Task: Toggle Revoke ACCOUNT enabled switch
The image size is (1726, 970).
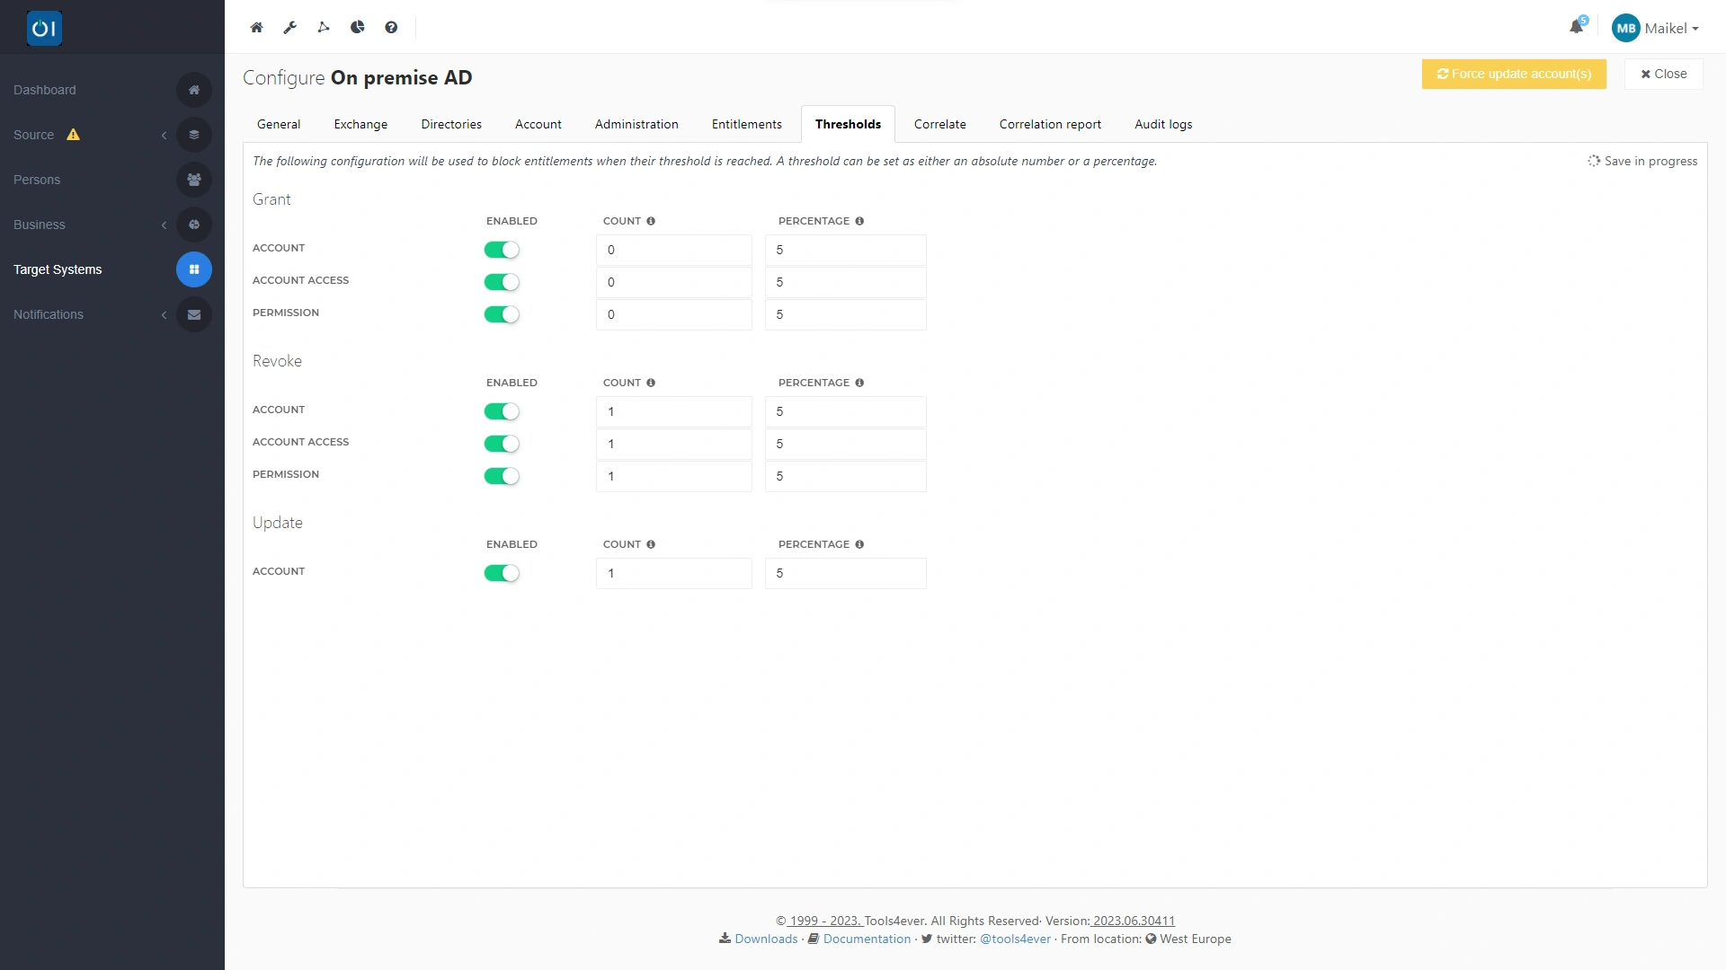Action: pos(502,411)
